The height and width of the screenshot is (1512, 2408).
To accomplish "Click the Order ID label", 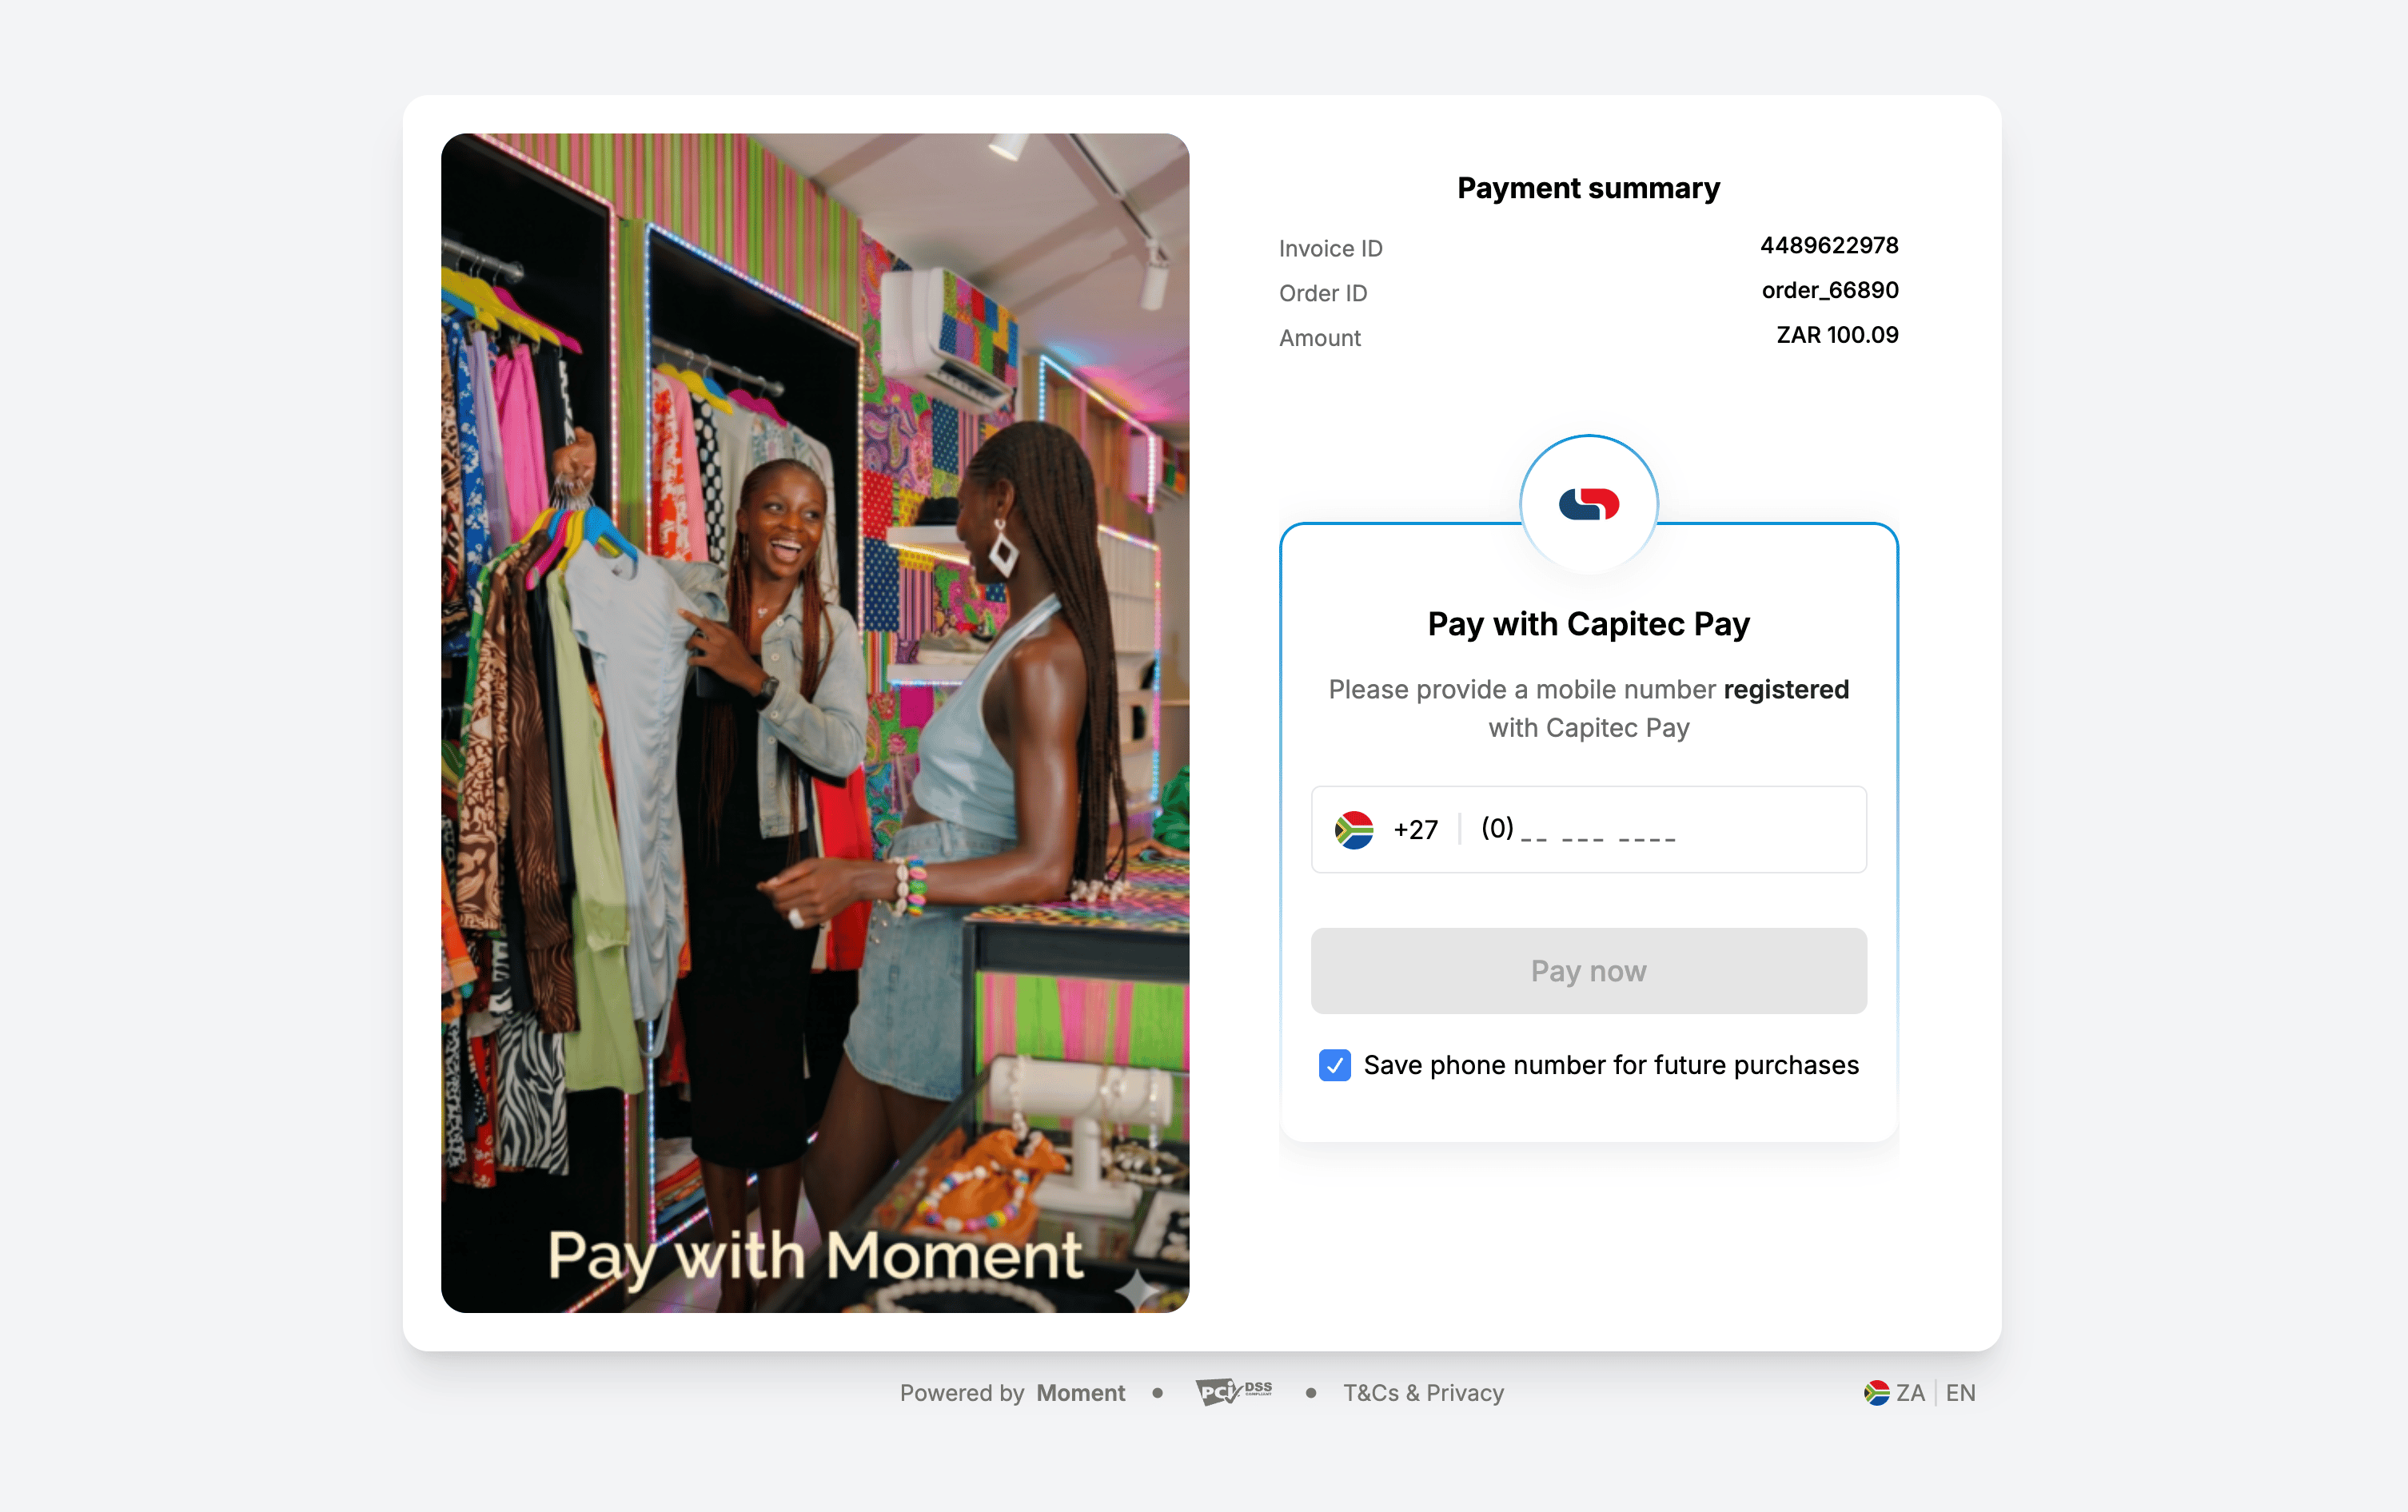I will tap(1322, 292).
